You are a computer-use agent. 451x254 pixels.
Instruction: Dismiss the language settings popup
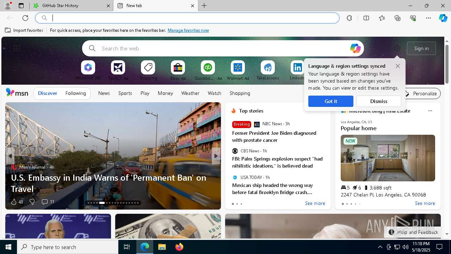(379, 101)
